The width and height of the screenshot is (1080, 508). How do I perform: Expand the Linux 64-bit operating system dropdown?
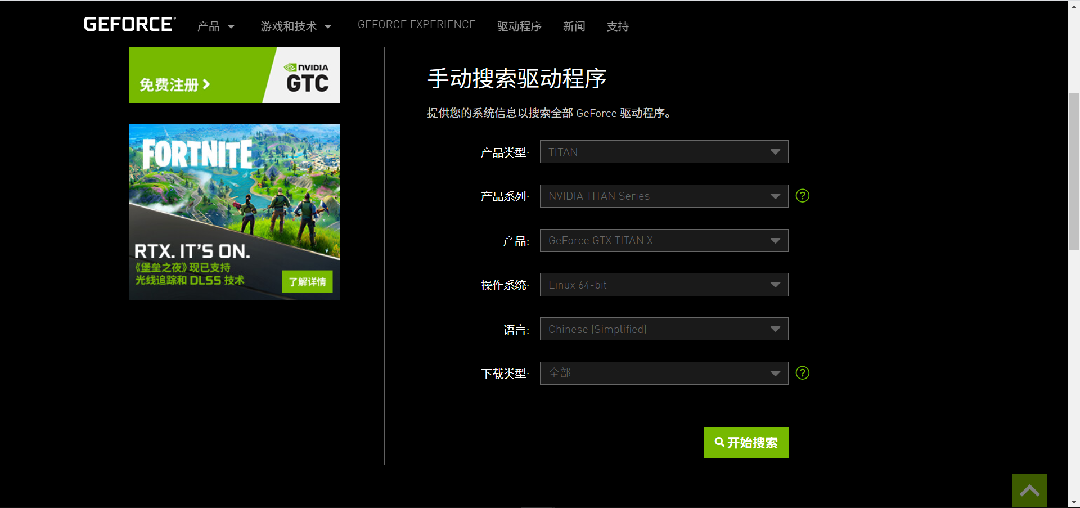pos(664,285)
